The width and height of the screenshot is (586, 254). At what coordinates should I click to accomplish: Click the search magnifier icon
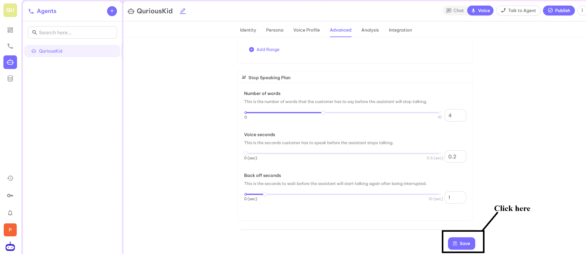pyautogui.click(x=35, y=32)
